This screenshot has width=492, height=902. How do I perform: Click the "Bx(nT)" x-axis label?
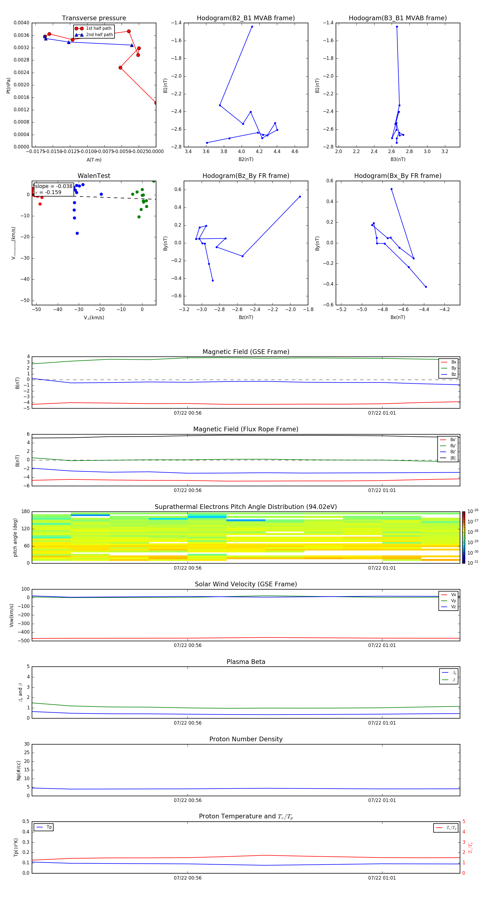coord(398,317)
